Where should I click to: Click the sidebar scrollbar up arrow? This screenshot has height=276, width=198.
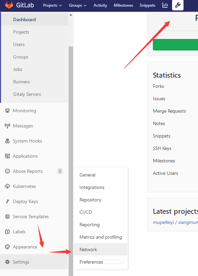pyautogui.click(x=71, y=15)
